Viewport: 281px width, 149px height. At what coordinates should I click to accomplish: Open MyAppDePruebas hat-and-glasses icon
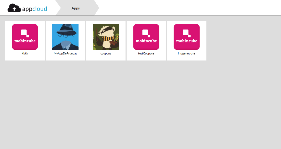pyautogui.click(x=65, y=37)
